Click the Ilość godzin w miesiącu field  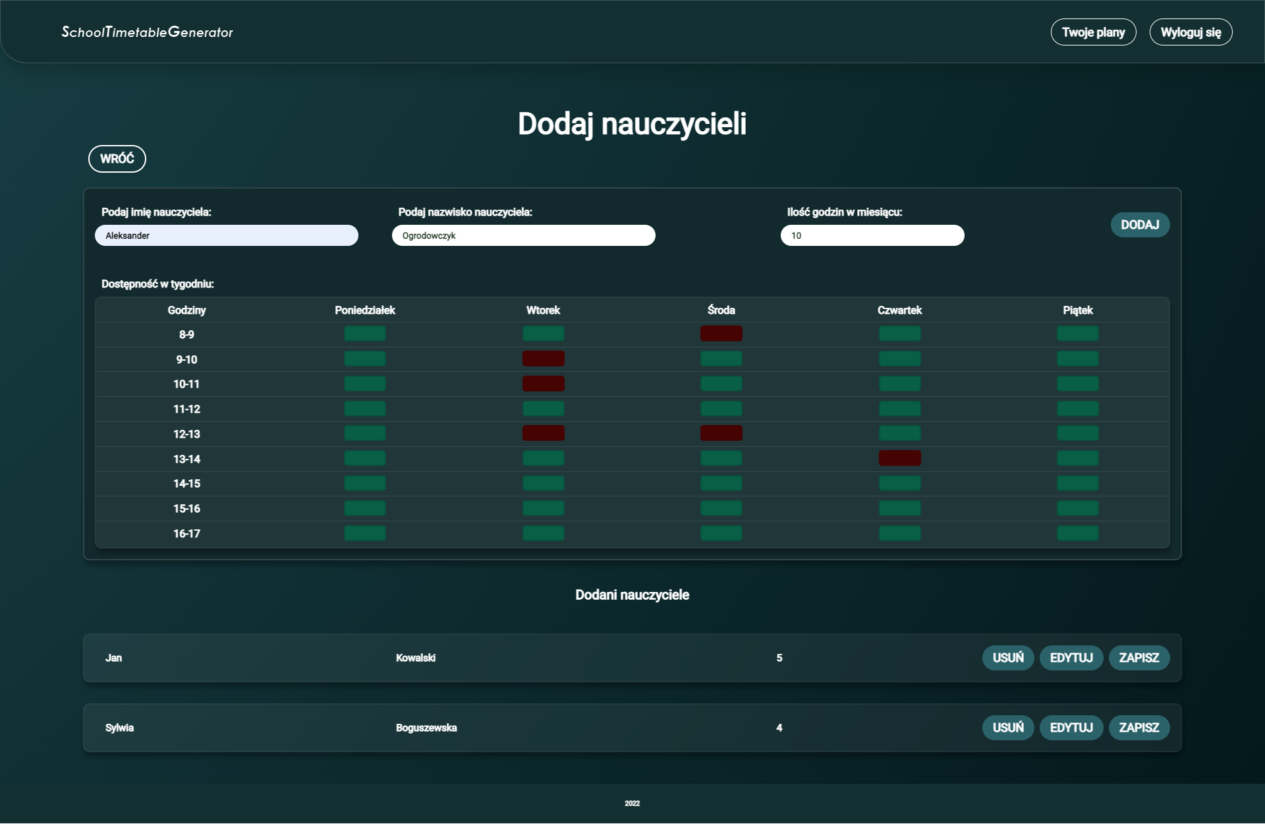(x=872, y=235)
